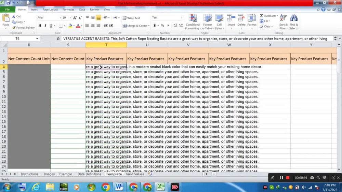Align text left in cells
The height and width of the screenshot is (192, 342).
click(87, 26)
